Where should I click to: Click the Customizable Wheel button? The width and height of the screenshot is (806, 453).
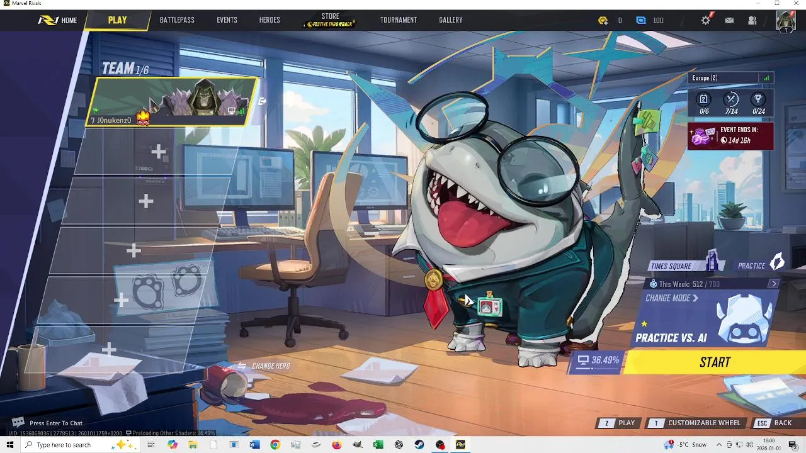tap(697, 423)
